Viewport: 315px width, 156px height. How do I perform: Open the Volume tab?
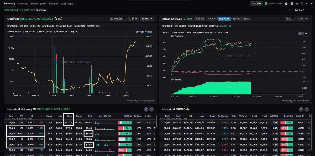(x=53, y=4)
